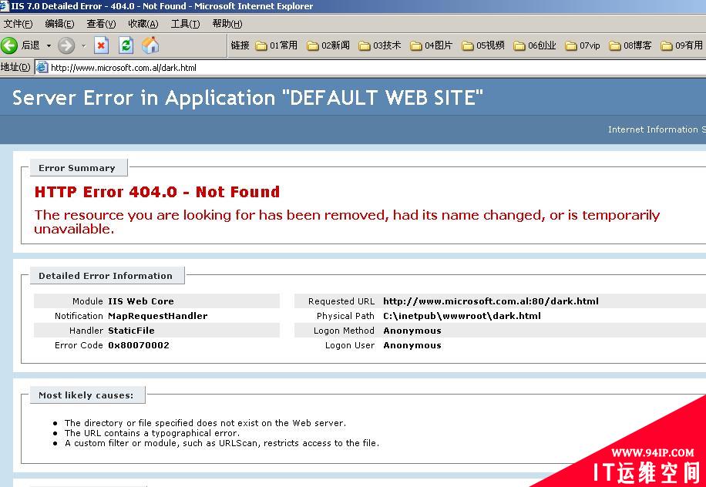The height and width of the screenshot is (487, 706).
Task: Click the 链接 links bar label
Action: pos(240,45)
